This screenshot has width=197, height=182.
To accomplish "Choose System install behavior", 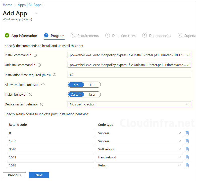I will pyautogui.click(x=76, y=94).
